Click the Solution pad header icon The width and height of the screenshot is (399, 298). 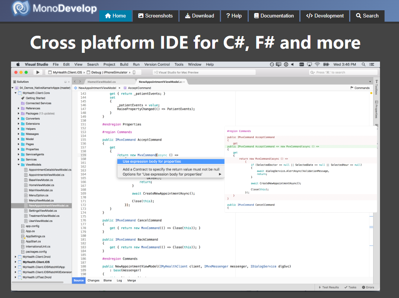(15, 82)
